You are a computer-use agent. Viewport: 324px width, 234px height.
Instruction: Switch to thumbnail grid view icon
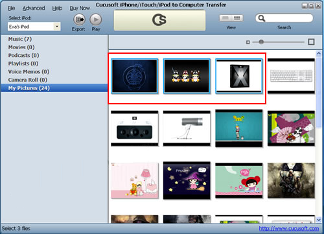click(x=237, y=18)
